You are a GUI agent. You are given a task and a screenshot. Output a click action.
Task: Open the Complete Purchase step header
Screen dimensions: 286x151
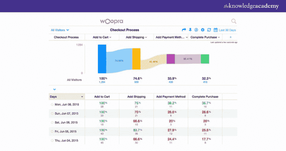tap(205, 37)
